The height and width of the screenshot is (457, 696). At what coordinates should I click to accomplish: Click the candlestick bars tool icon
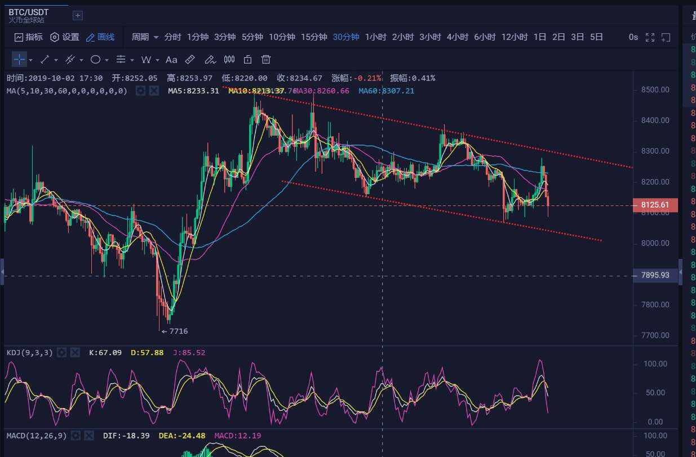pyautogui.click(x=229, y=59)
